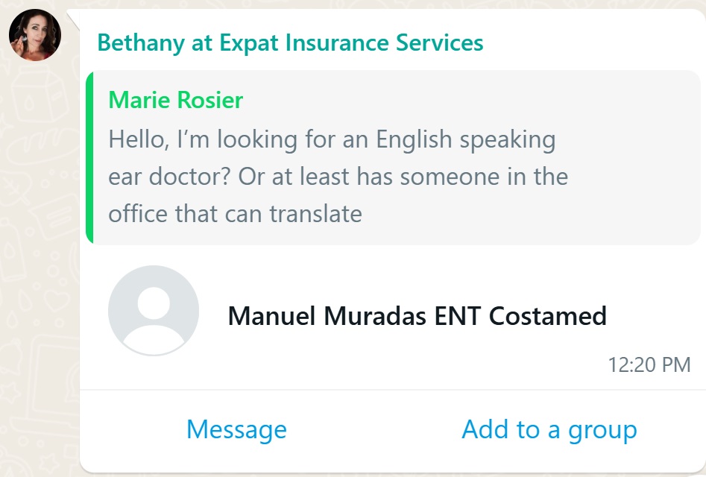Click the 12:20 PM timestamp
Screen dimensions: 706x477
click(x=649, y=365)
